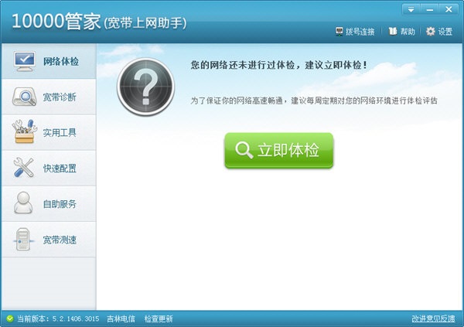464x327 pixels.
Task: Switch to the 宽带诊断 tab
Action: (49, 97)
